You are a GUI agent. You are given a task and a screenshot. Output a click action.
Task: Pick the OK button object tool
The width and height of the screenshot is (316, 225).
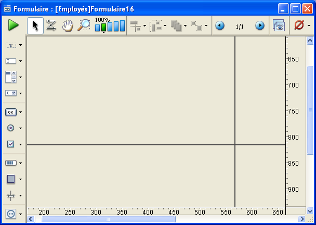coord(11,111)
